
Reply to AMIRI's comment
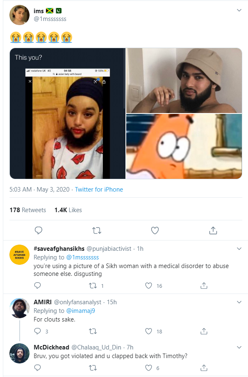[x=38, y=331]
